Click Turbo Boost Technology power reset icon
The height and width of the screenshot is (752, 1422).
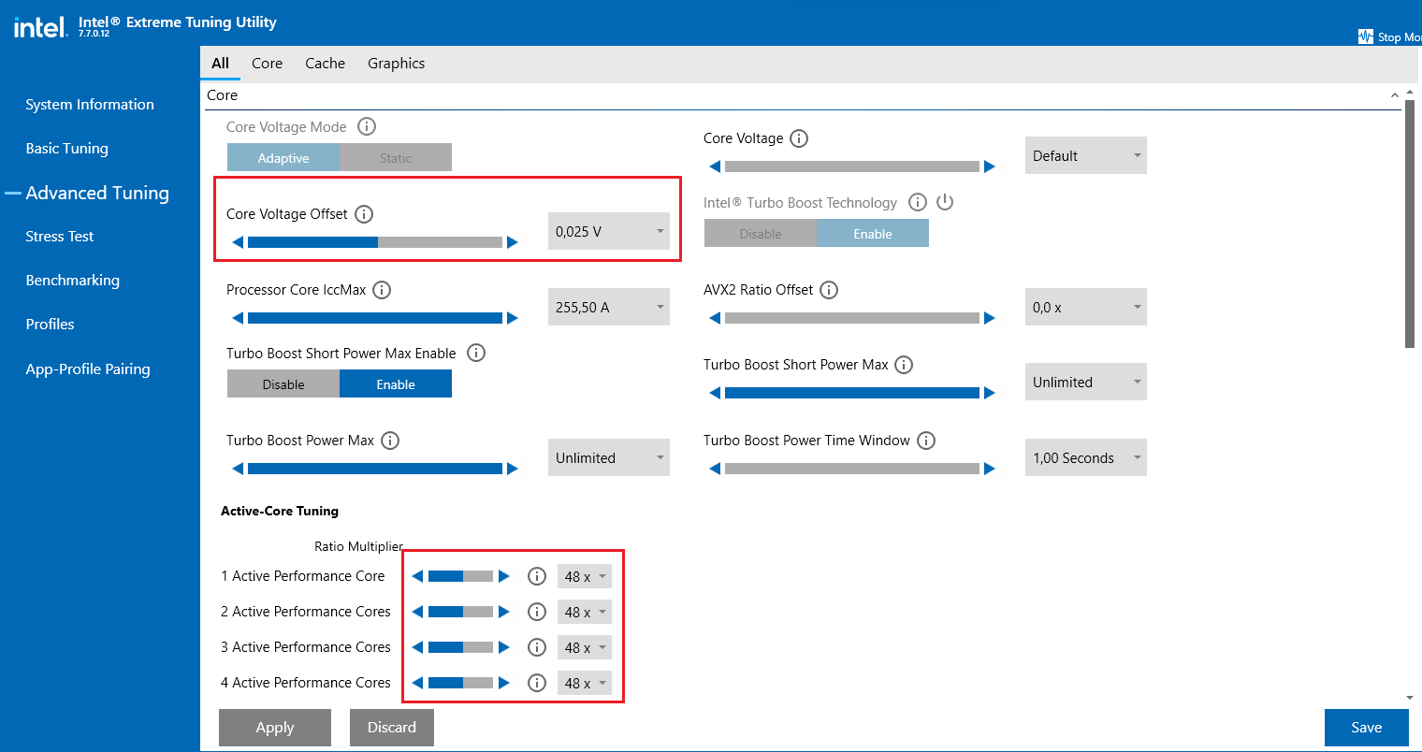point(945,202)
